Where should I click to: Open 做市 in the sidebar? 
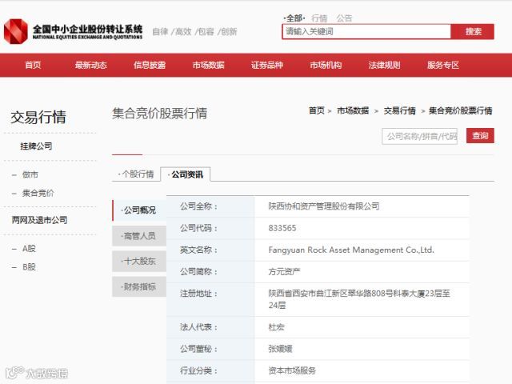coord(30,174)
